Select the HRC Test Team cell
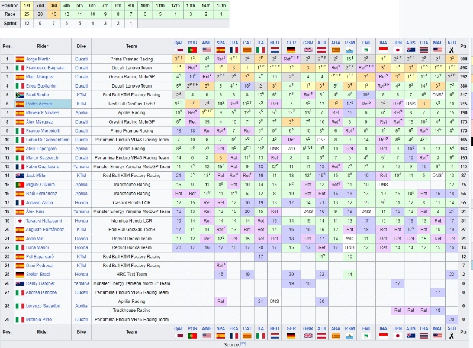 131,275
